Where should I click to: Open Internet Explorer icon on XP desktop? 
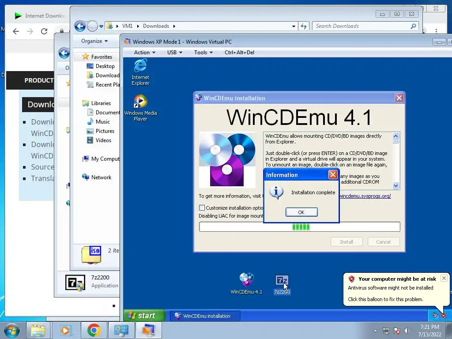tap(140, 72)
